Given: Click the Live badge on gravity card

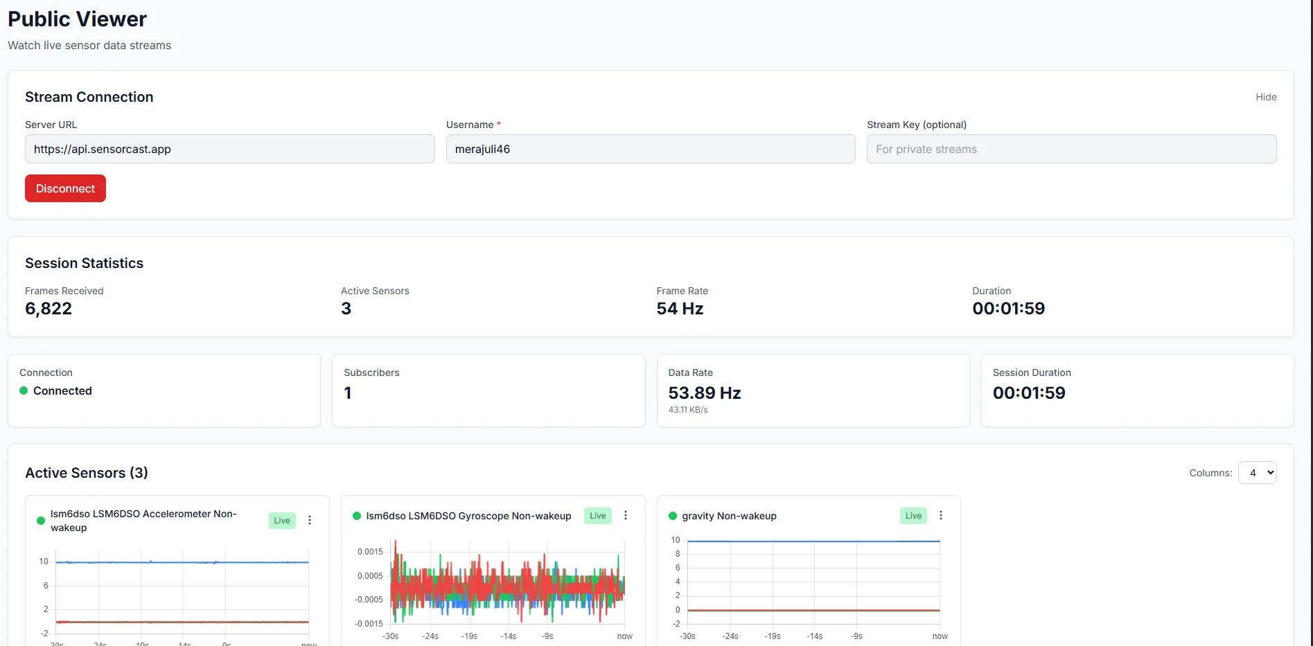Looking at the screenshot, I should (x=913, y=516).
